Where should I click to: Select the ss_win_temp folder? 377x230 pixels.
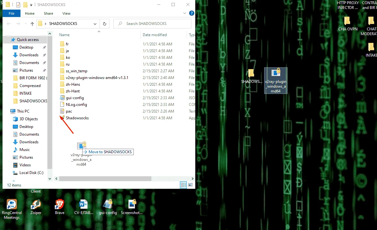pyautogui.click(x=76, y=71)
